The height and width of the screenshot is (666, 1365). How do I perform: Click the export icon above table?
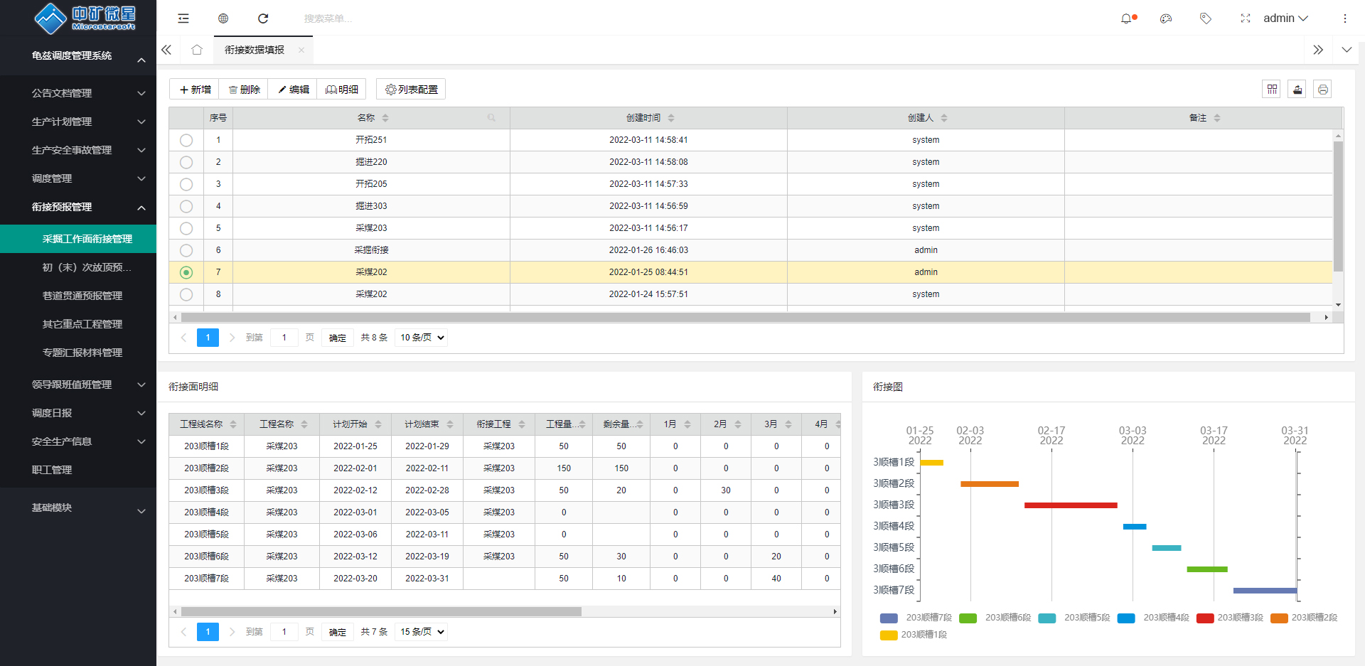point(1297,90)
